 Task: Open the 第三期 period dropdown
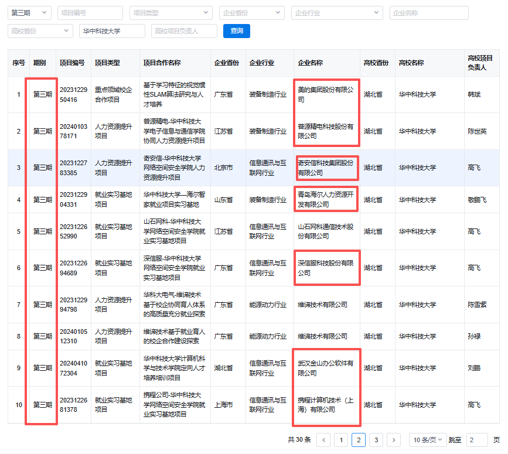29,13
